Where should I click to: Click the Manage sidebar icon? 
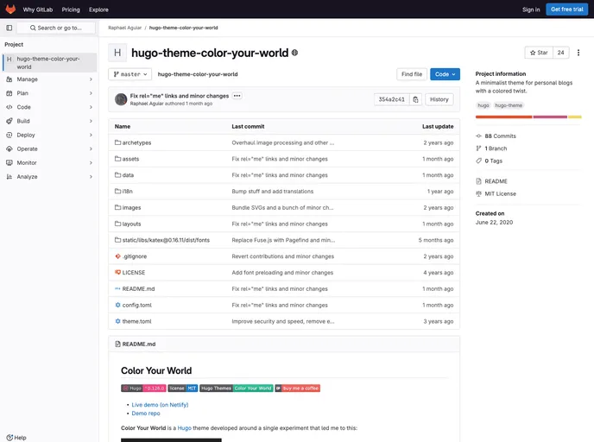pyautogui.click(x=9, y=79)
